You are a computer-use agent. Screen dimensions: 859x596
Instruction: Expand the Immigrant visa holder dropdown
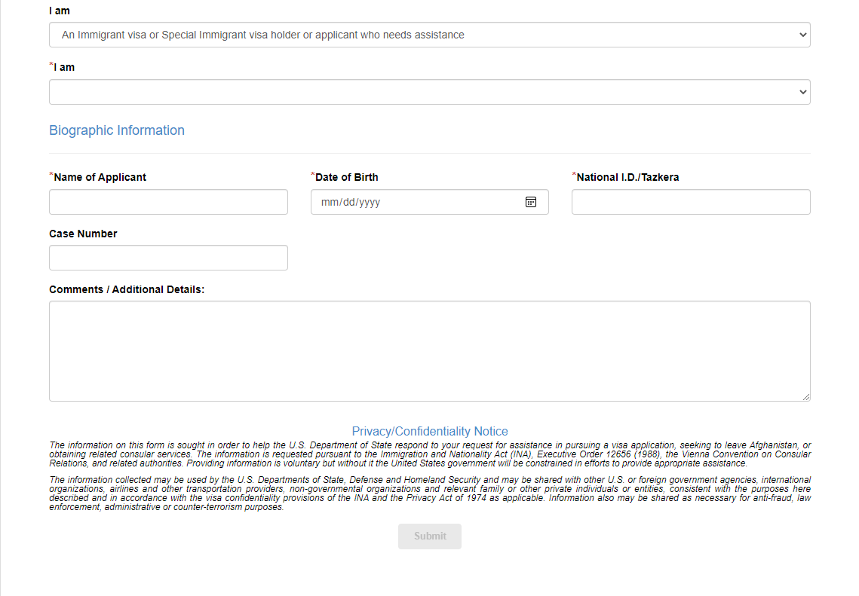(x=429, y=35)
